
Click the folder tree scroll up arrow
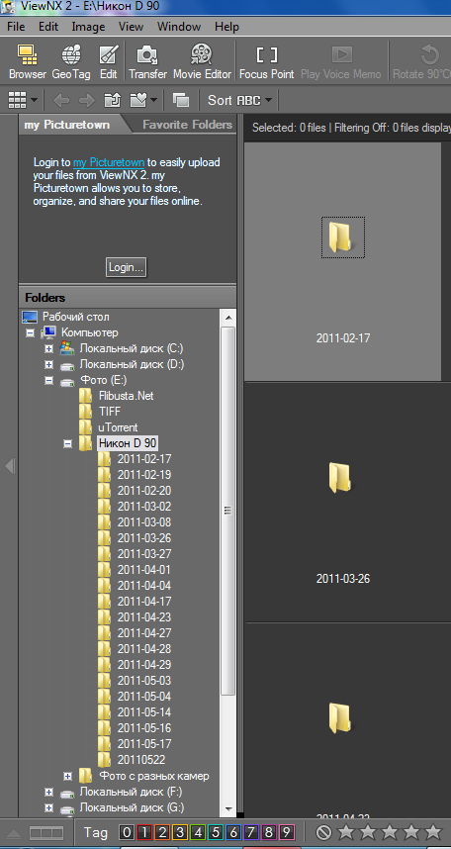pyautogui.click(x=228, y=318)
